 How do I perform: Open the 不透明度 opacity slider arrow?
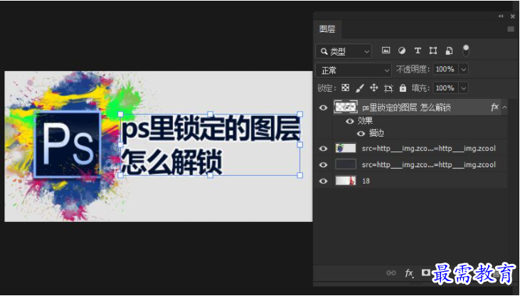(464, 69)
